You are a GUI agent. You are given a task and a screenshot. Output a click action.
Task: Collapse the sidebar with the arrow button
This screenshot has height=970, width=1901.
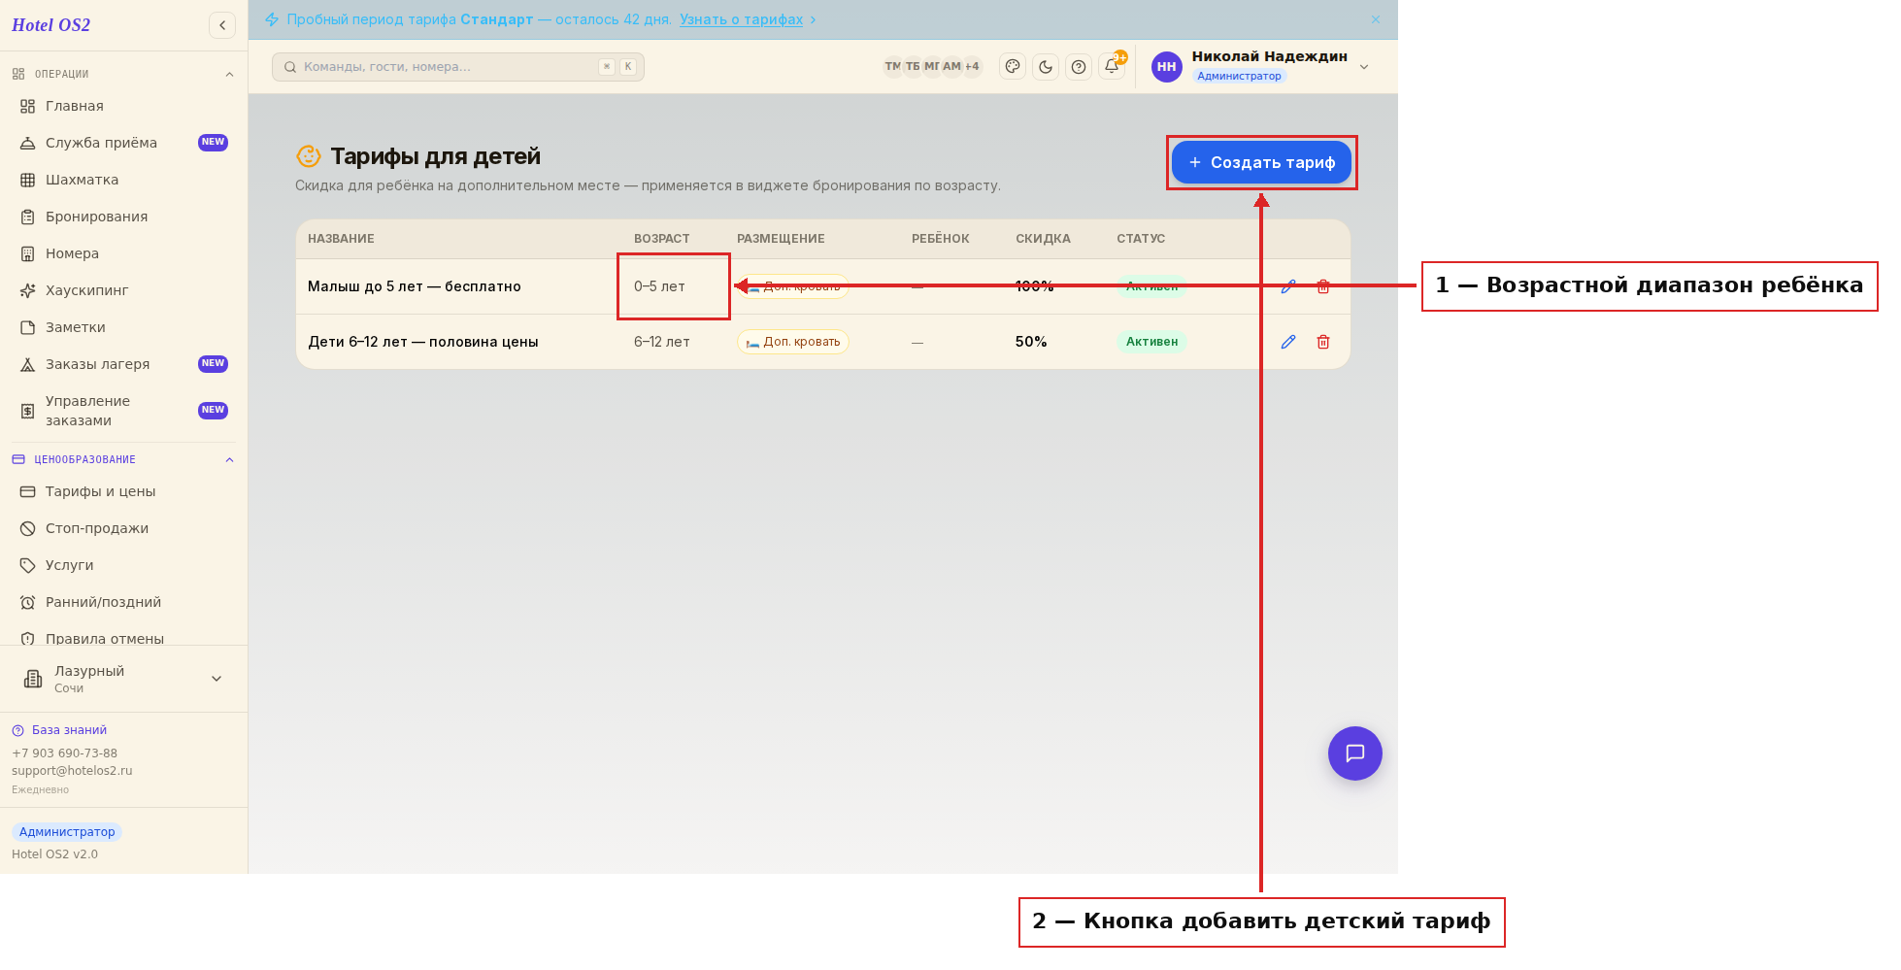click(x=222, y=25)
